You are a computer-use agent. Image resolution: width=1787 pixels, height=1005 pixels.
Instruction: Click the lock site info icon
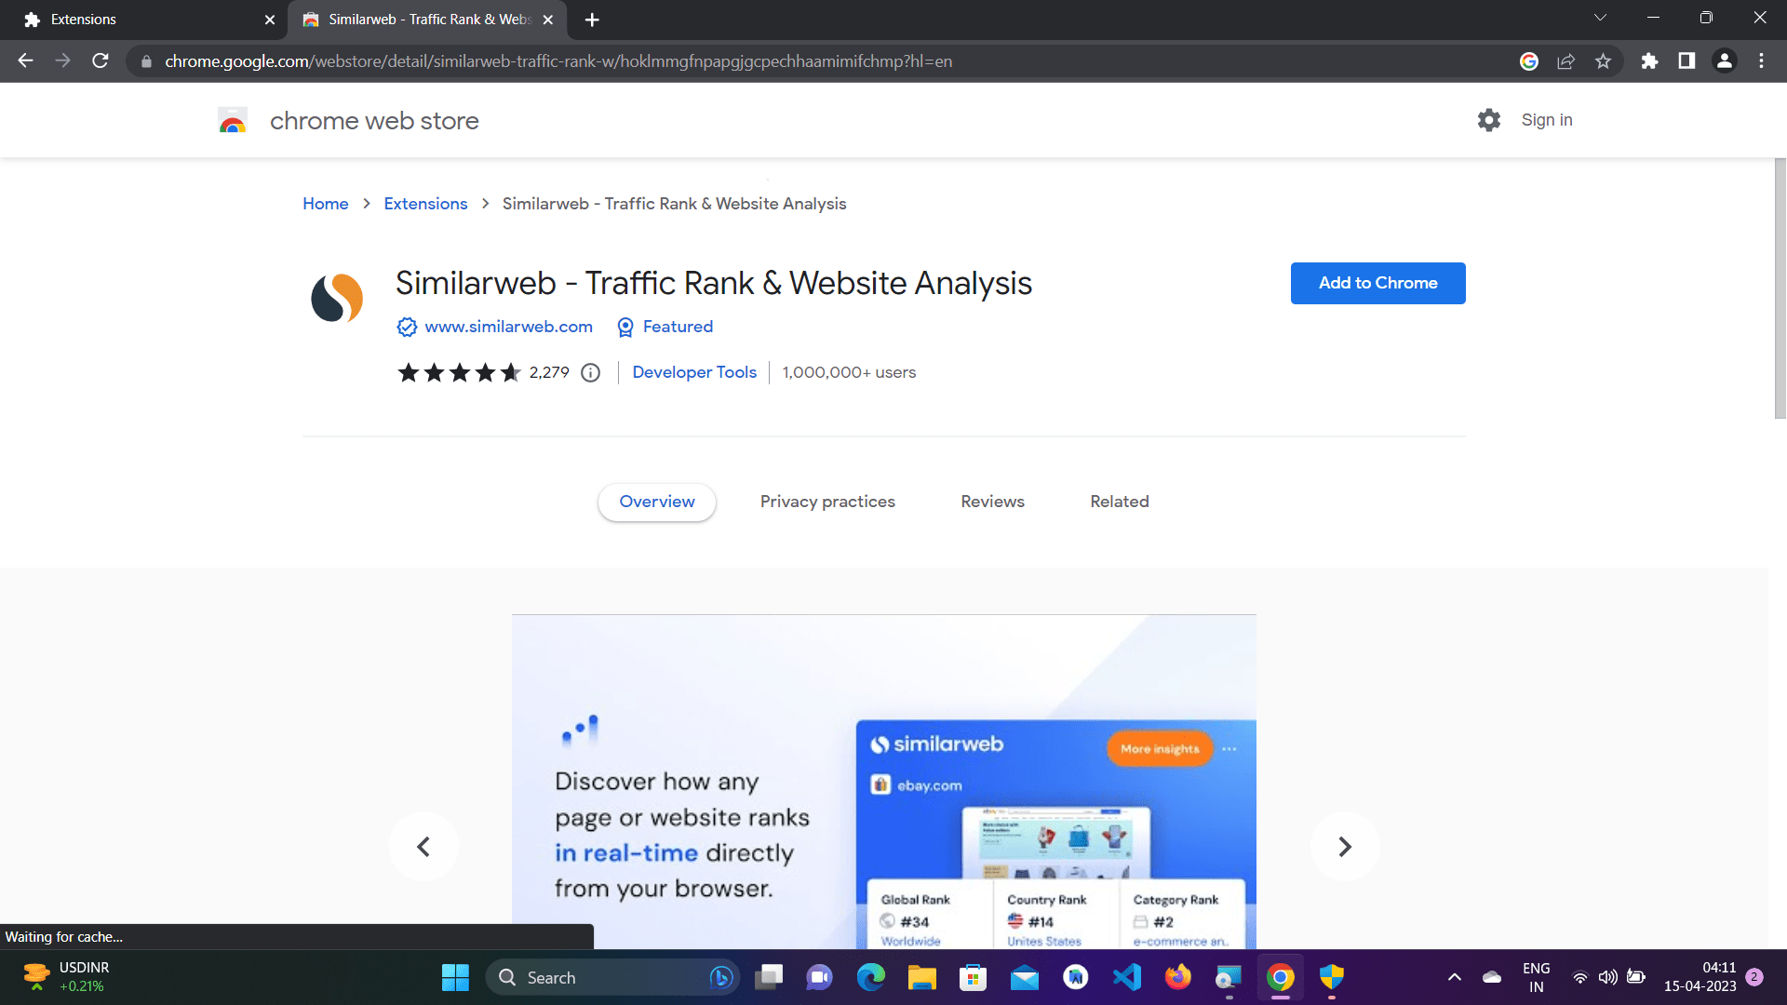[146, 61]
